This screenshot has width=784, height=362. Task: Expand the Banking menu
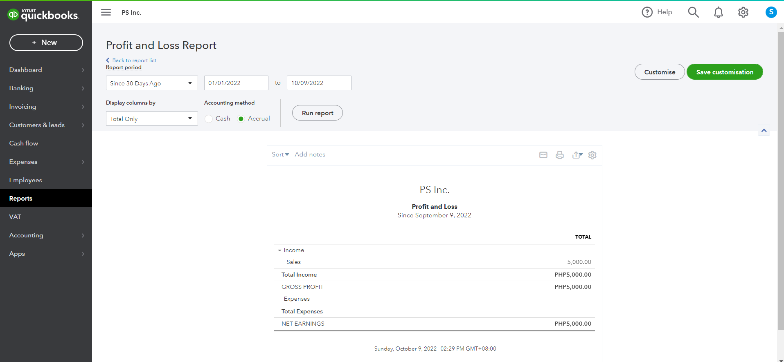[46, 88]
